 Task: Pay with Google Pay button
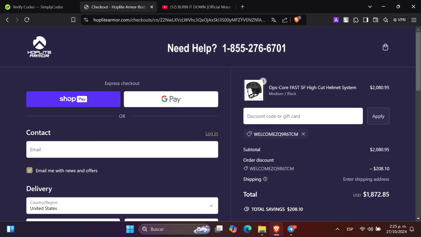[x=171, y=99]
